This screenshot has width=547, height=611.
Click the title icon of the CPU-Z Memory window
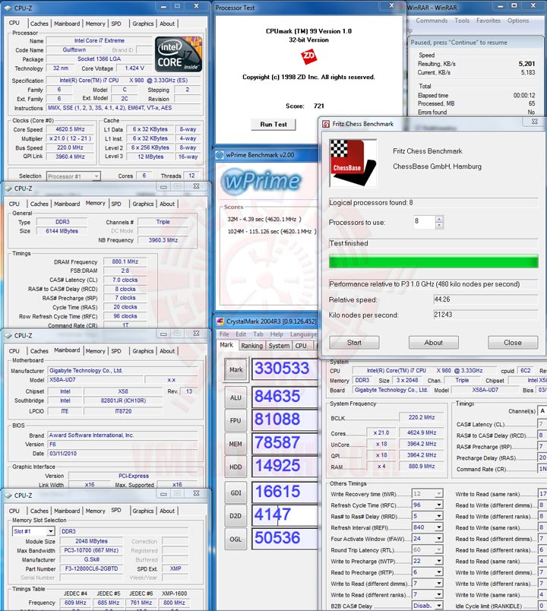tap(8, 188)
